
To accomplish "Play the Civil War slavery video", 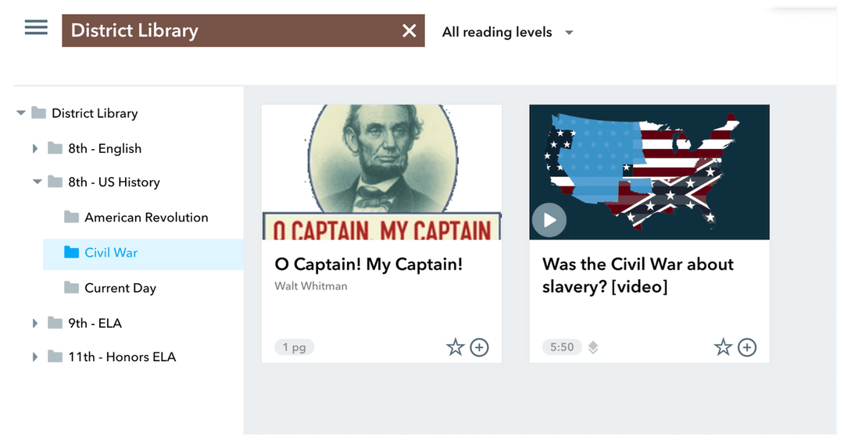I will (549, 220).
